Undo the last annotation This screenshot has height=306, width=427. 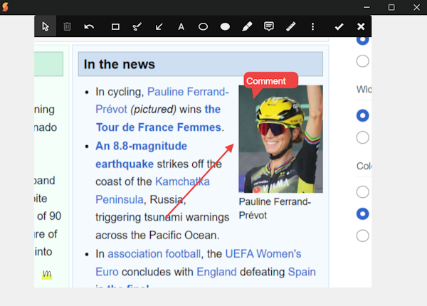[x=89, y=26]
